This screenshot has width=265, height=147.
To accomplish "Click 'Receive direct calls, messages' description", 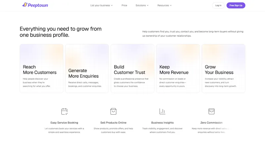I will [x=85, y=84].
